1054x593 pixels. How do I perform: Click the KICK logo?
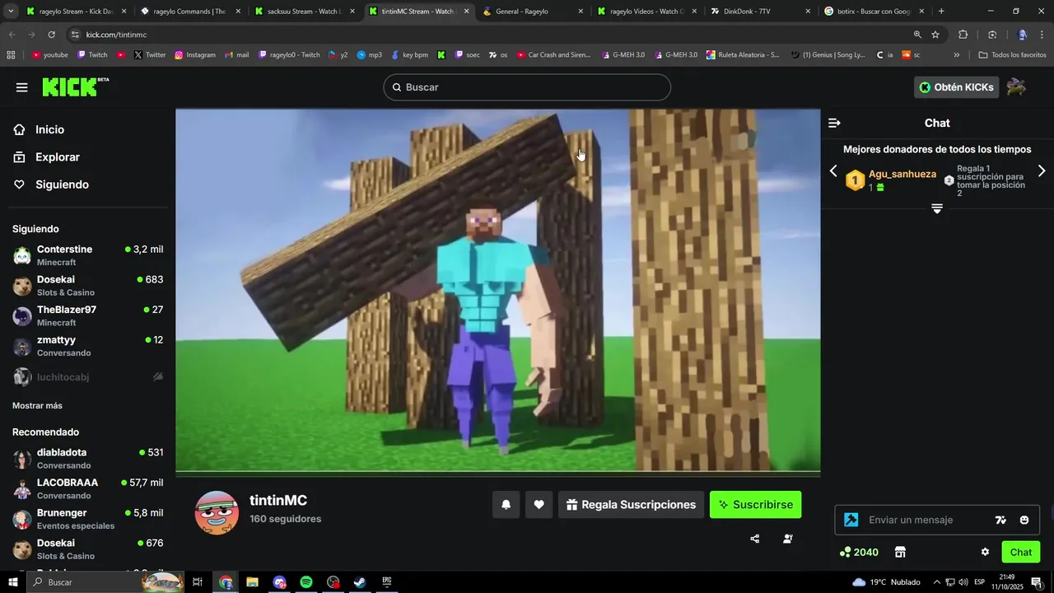(x=75, y=86)
